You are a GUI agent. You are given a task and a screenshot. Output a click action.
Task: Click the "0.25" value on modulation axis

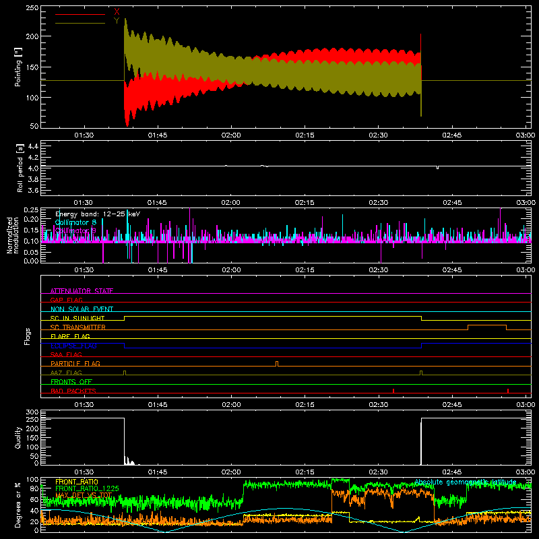(x=31, y=210)
